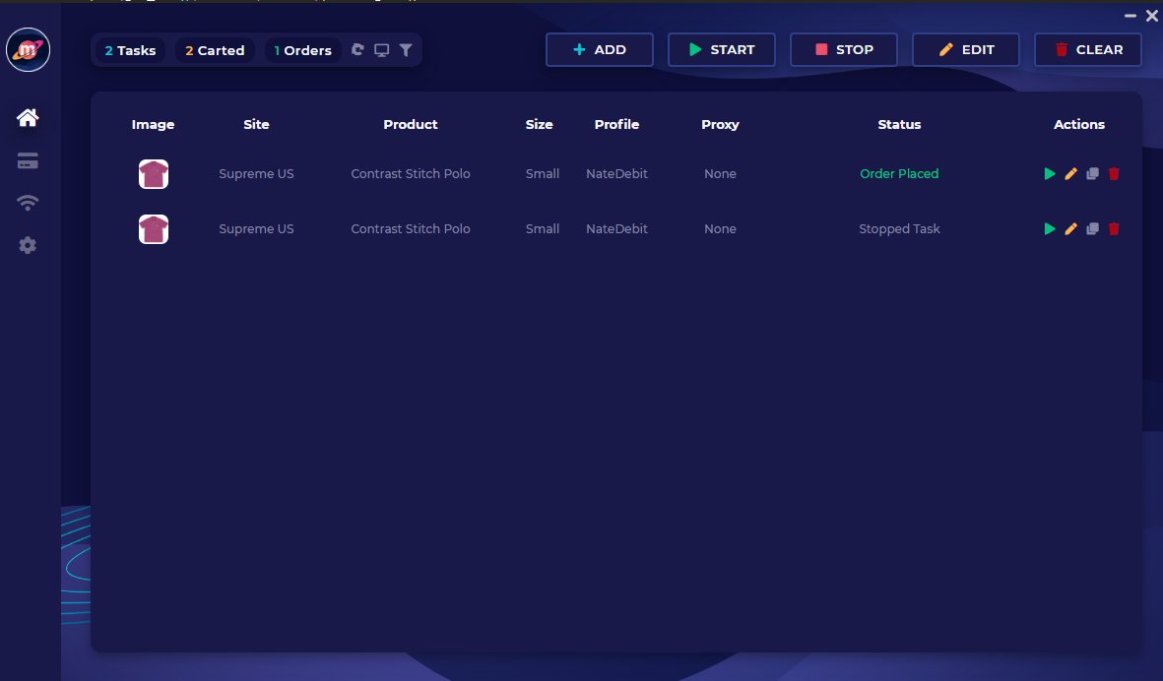Screen dimensions: 1163x681
Task: Click the Stopped Task status text
Action: (899, 229)
